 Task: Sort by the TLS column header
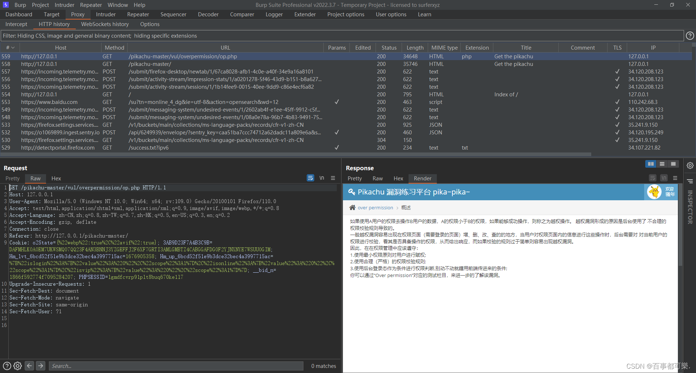(x=617, y=47)
